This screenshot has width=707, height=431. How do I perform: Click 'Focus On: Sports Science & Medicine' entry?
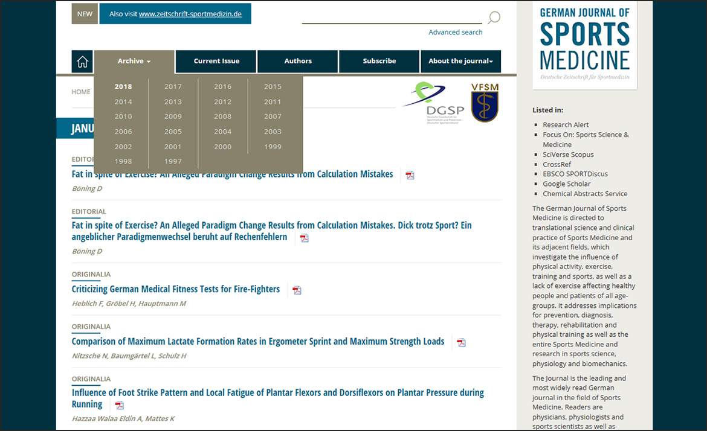tap(586, 139)
